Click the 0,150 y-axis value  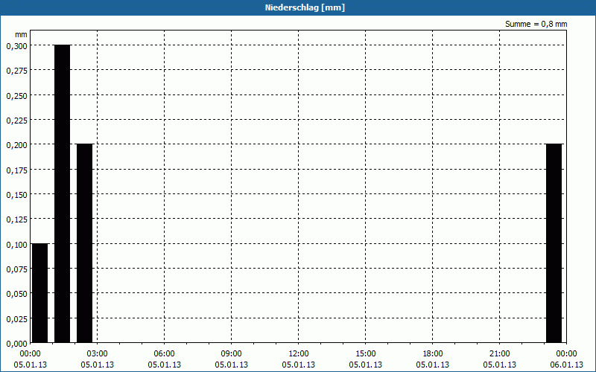17,195
